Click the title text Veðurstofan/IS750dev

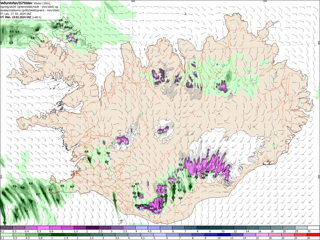pos(16,3)
